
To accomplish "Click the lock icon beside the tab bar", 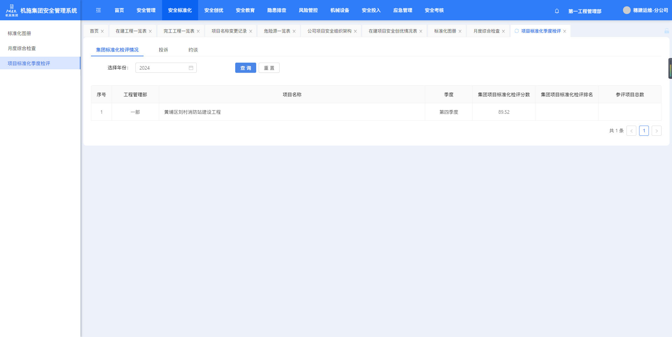I will 667,31.
